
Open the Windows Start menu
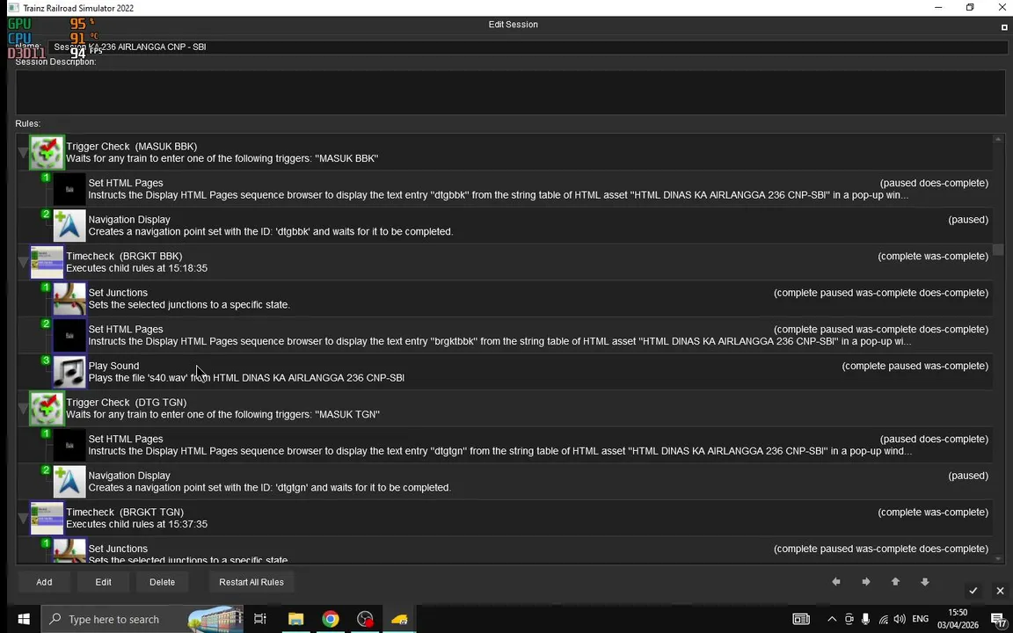click(x=23, y=620)
